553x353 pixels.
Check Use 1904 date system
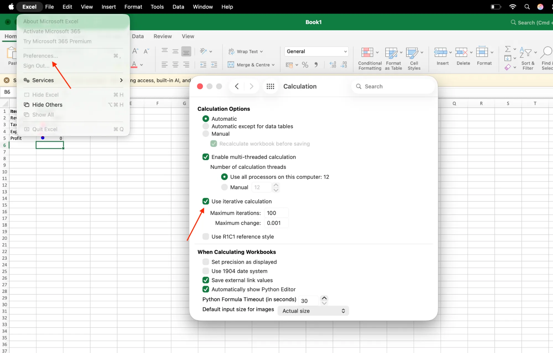click(x=206, y=271)
